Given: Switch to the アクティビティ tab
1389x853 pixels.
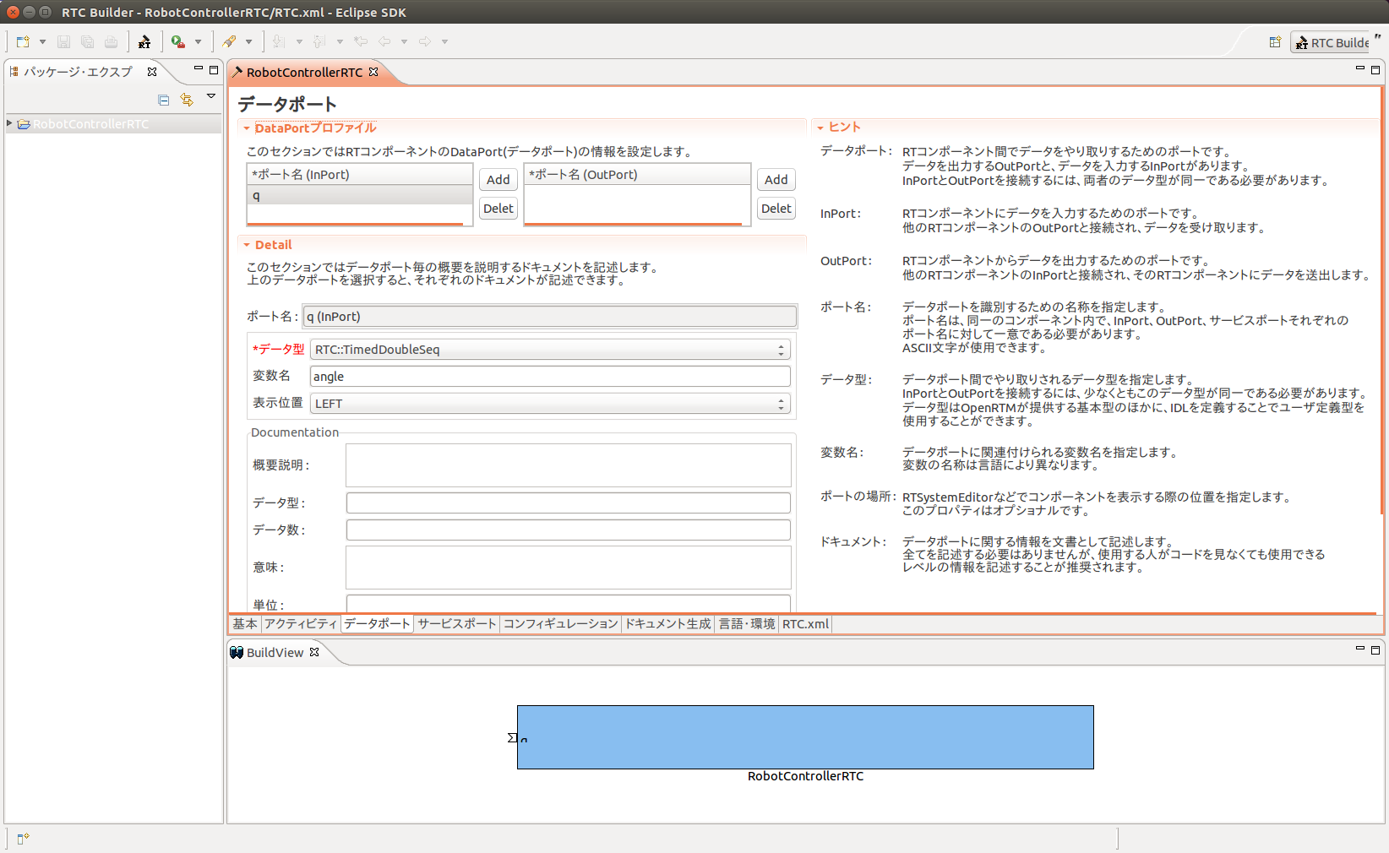Looking at the screenshot, I should pyautogui.click(x=301, y=624).
